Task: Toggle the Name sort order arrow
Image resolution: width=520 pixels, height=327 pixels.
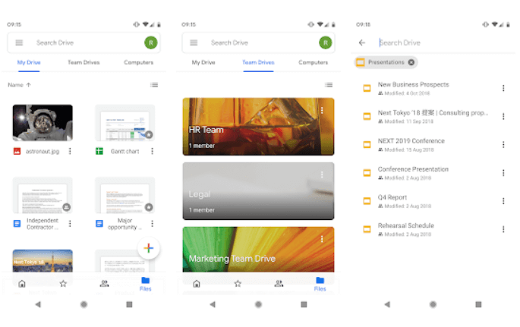Action: 29,85
